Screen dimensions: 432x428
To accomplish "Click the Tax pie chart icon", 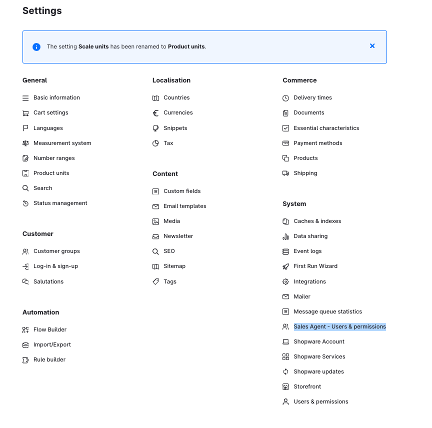I will point(155,143).
